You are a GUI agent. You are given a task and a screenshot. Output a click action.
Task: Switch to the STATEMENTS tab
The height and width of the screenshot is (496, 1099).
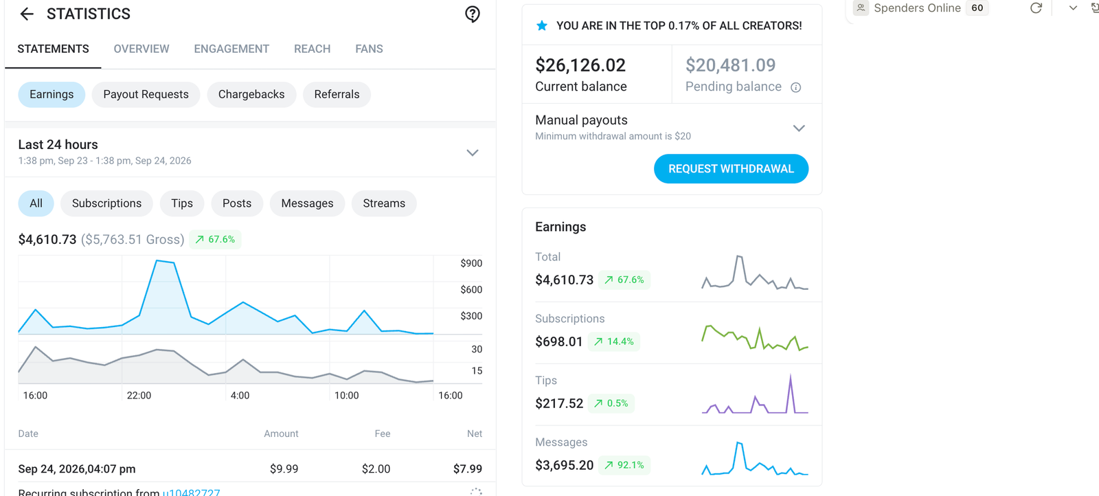[53, 49]
